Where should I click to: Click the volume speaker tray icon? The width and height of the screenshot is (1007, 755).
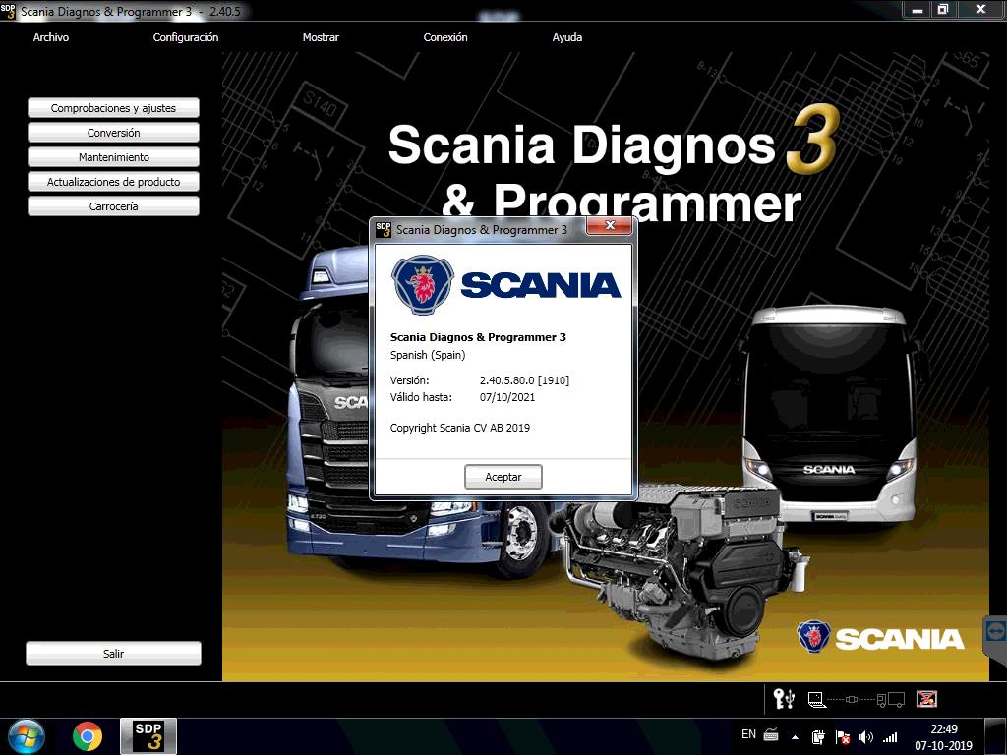[866, 737]
